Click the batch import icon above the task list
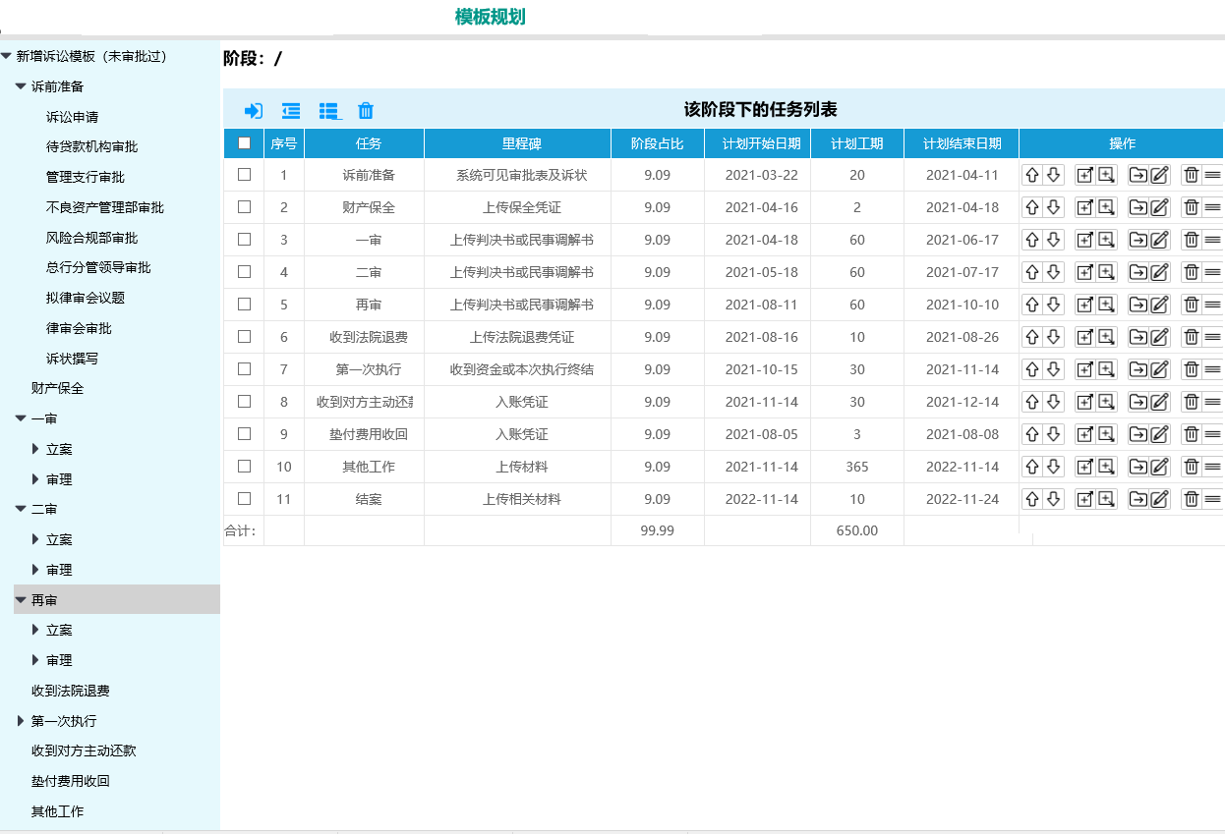 pyautogui.click(x=254, y=111)
